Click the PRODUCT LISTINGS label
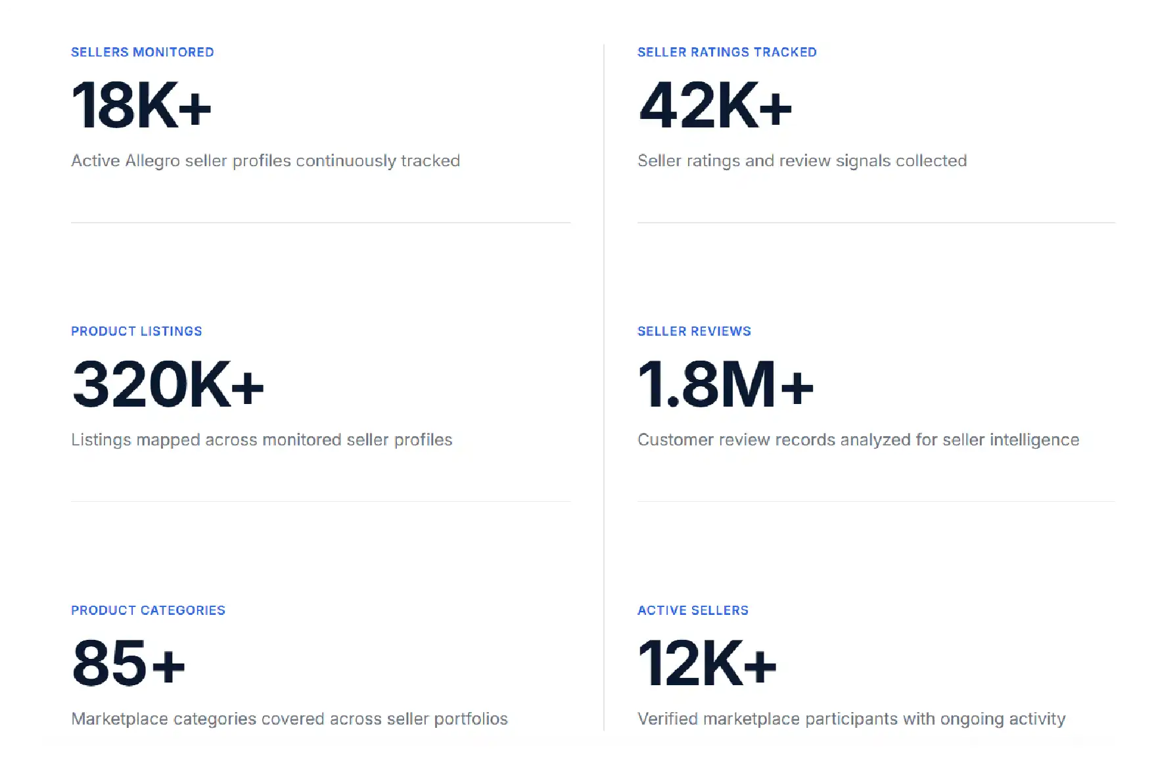The image size is (1156, 764). [137, 331]
